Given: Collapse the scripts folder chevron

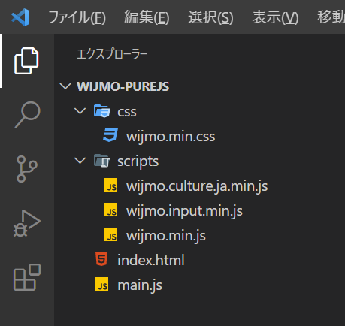Looking at the screenshot, I should tap(80, 161).
